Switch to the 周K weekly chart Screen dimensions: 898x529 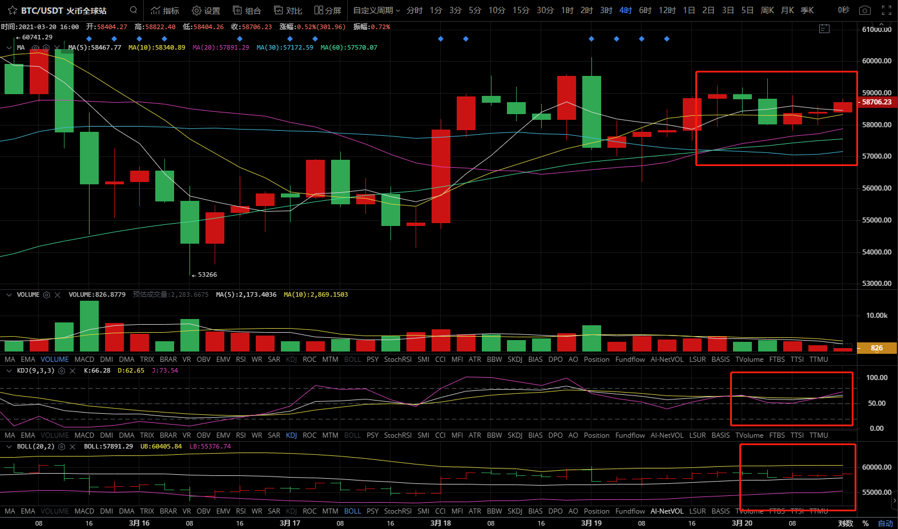click(x=767, y=10)
